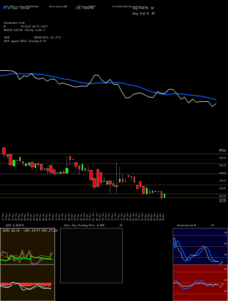Screen dimensions: 228x301
Task: Click the Avg Vol: 0 M label
Action: [x=143, y=8]
